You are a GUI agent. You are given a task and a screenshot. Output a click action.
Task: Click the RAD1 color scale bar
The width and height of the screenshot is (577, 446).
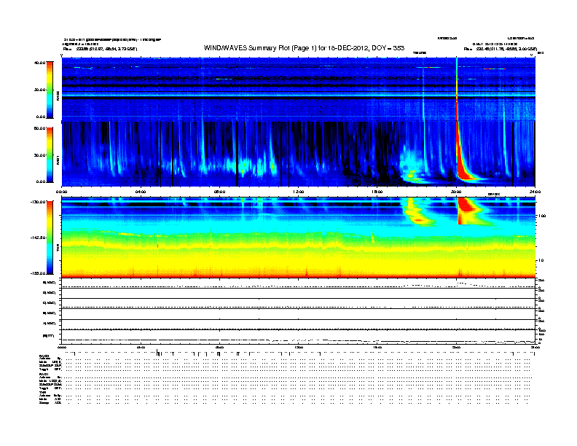click(x=50, y=155)
